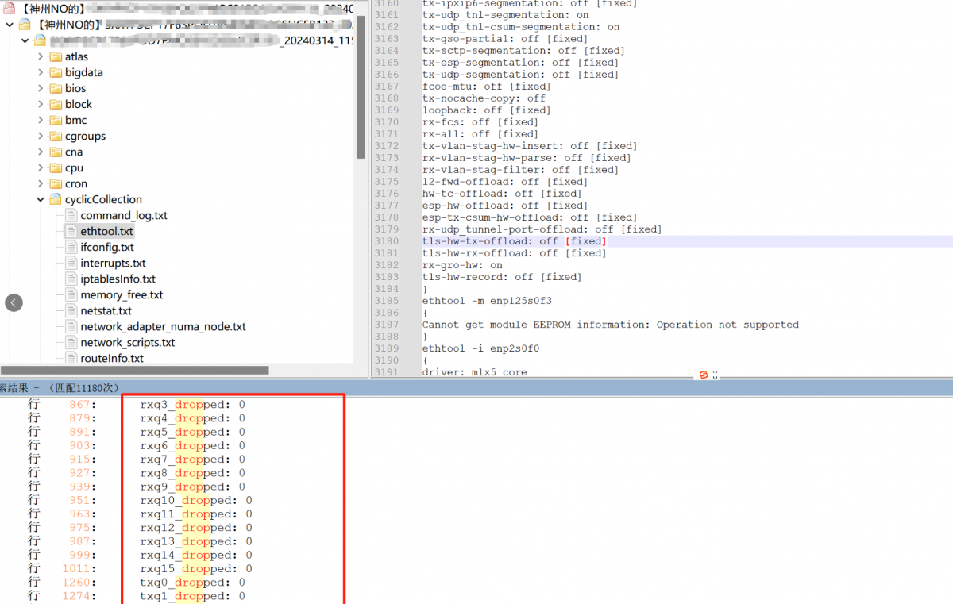Click the ethtool.txt file icon
The height and width of the screenshot is (604, 953).
71,232
